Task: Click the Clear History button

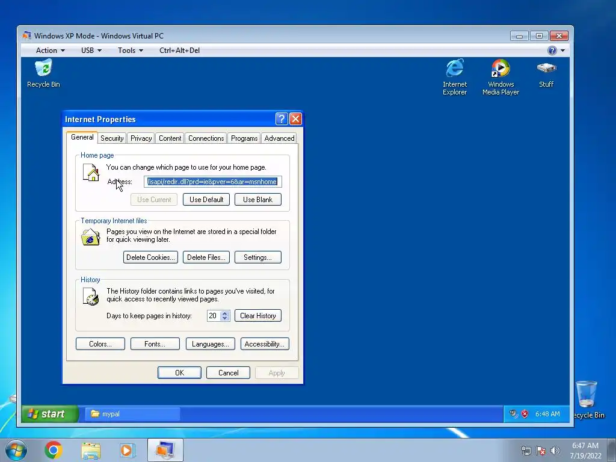Action: click(x=257, y=315)
